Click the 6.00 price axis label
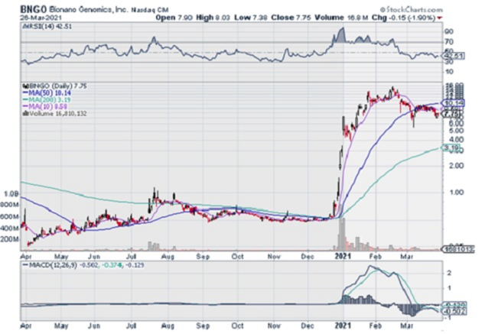482x334 pixels. (x=456, y=123)
